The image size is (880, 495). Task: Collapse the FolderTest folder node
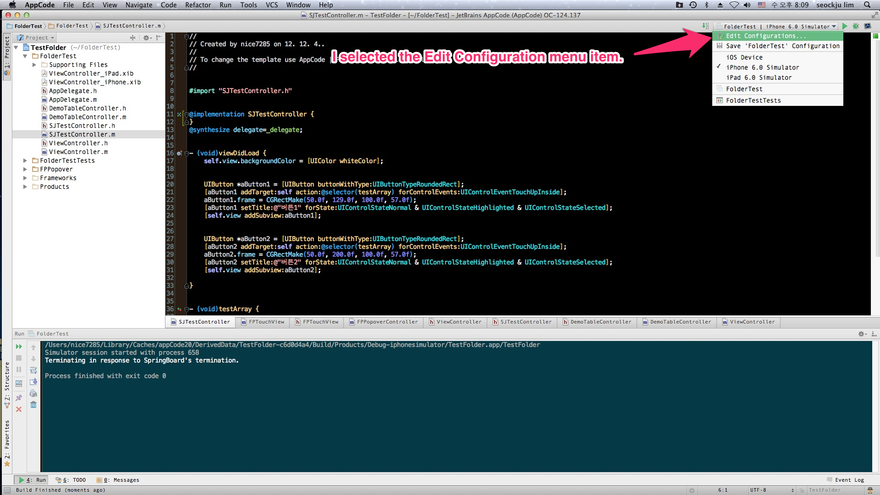25,56
